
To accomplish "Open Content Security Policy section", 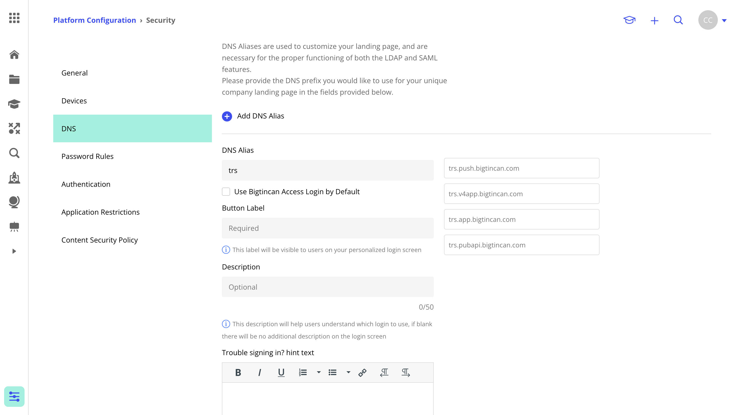I will 99,240.
